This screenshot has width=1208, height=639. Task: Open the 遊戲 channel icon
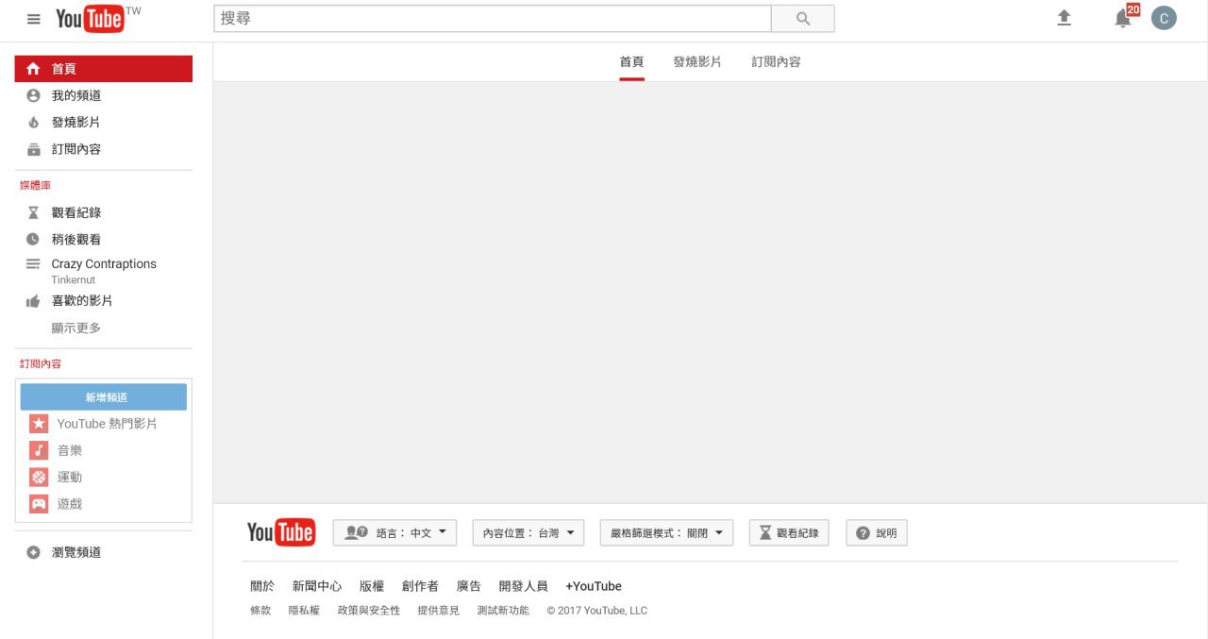tap(39, 504)
